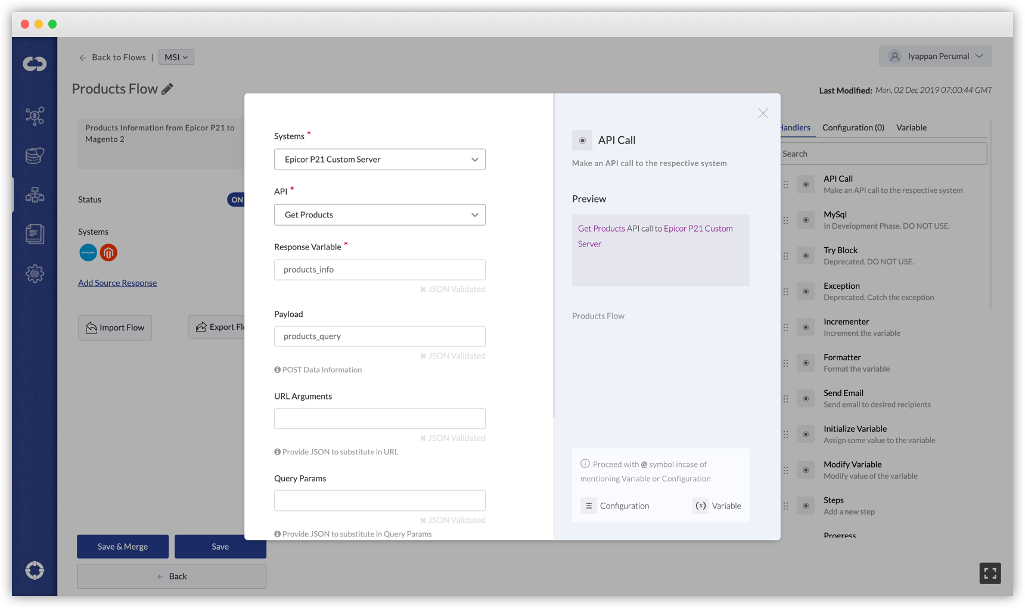Open the MSI project dropdown
The width and height of the screenshot is (1025, 608).
(x=176, y=57)
